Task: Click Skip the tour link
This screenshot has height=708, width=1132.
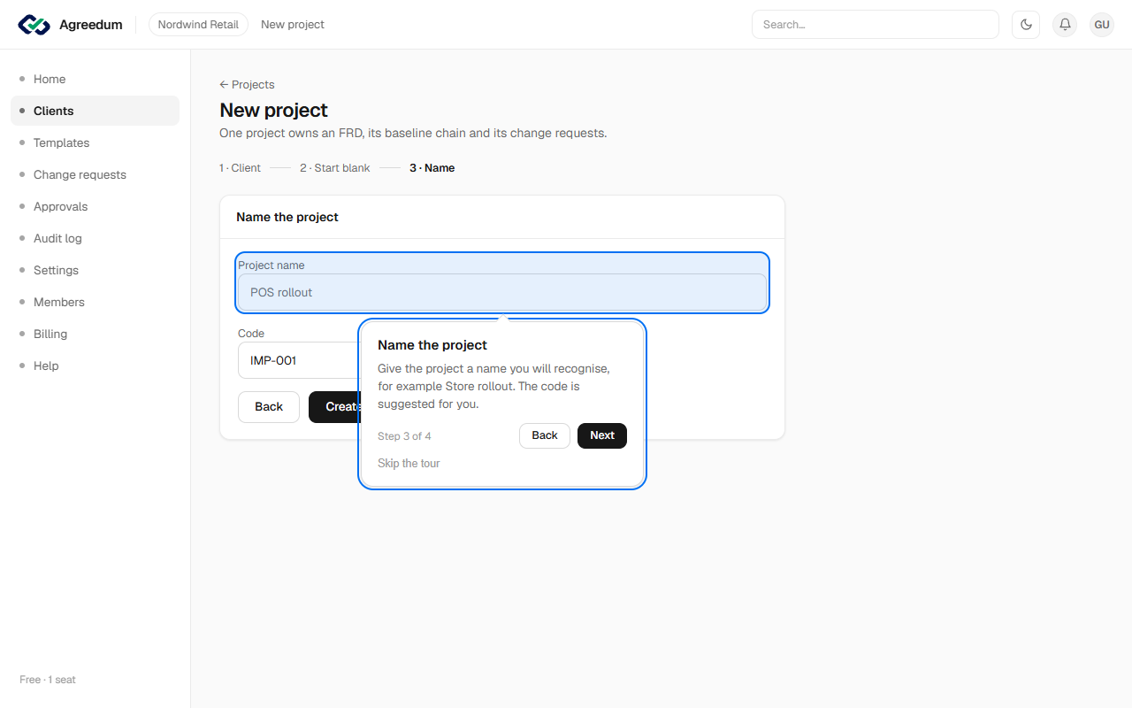Action: 409,463
